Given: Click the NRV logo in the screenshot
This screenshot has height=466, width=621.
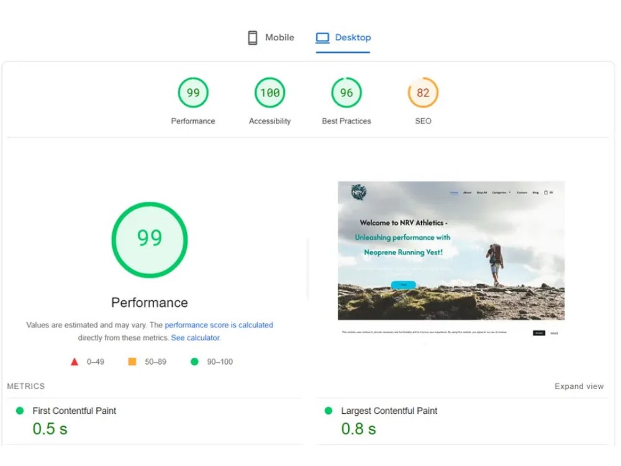Looking at the screenshot, I should tap(359, 193).
